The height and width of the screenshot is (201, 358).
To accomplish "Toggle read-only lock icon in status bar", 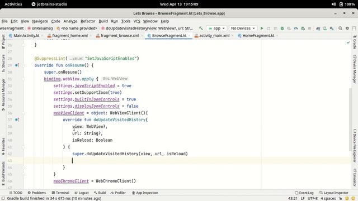I will [340, 199].
